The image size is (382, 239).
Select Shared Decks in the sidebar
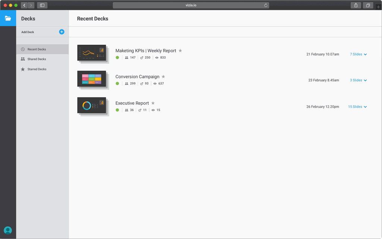tap(37, 59)
